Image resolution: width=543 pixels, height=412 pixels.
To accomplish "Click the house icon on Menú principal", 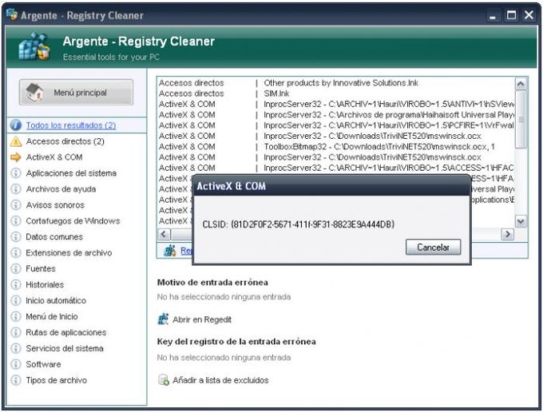I will point(34,92).
